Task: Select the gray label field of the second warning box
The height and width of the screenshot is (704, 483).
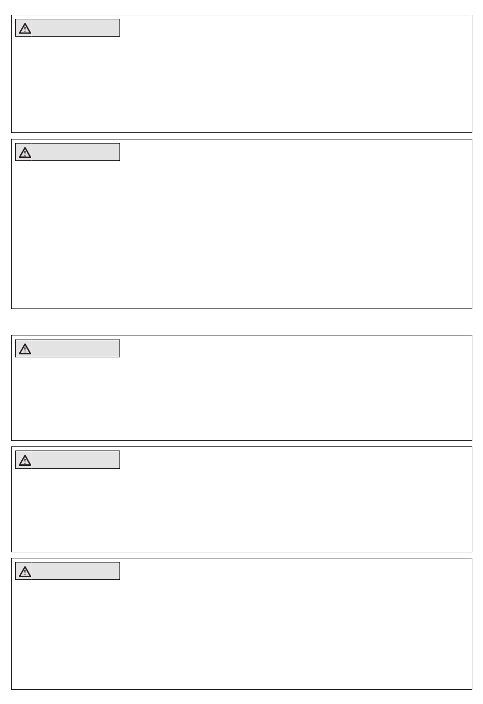Action: coord(68,152)
